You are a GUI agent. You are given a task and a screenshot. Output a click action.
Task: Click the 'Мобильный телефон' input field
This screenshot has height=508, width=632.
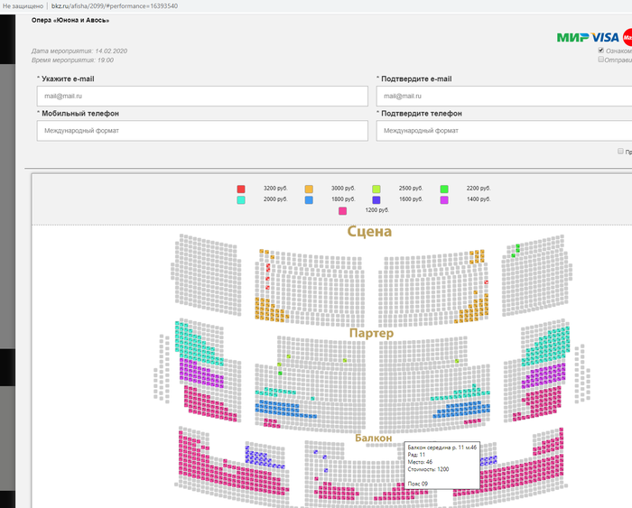pos(202,131)
